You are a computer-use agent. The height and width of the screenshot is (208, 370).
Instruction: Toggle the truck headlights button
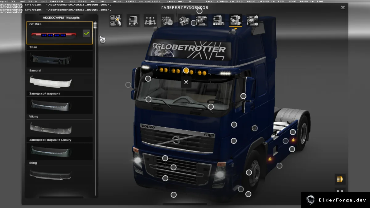tap(340, 179)
